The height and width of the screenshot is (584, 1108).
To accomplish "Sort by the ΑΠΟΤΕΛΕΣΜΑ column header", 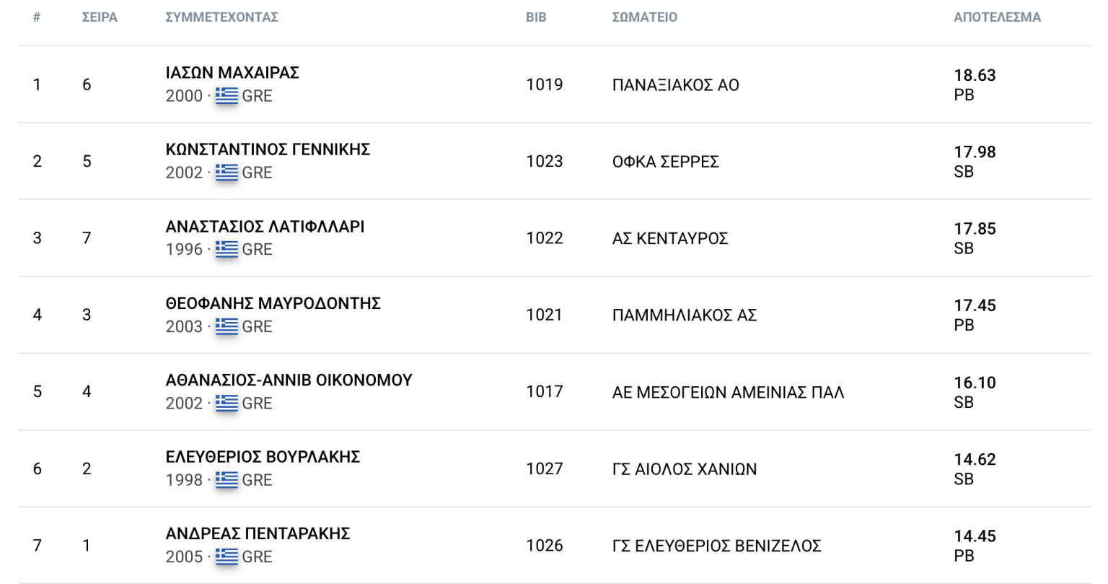I will point(997,17).
